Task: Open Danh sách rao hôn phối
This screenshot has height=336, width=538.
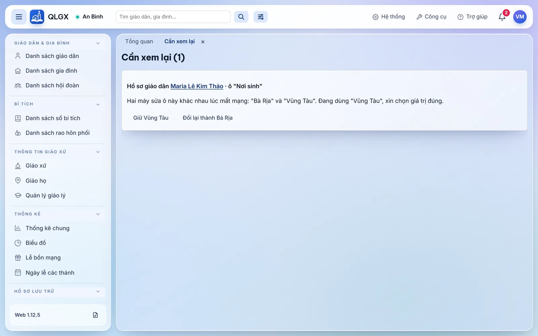Action: (x=57, y=133)
